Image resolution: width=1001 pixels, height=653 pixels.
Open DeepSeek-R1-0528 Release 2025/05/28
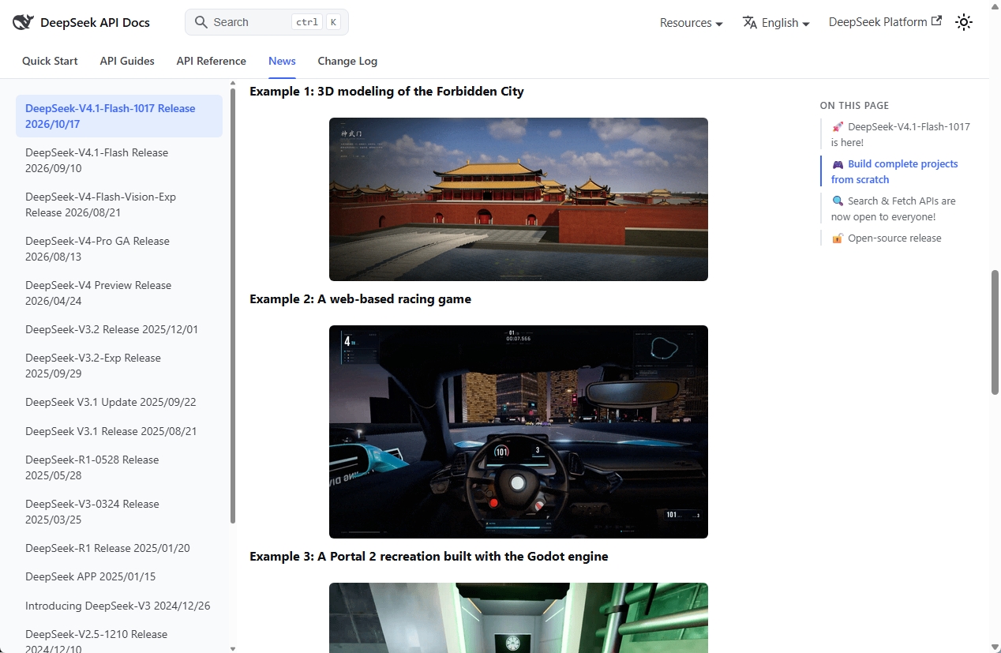(119, 467)
